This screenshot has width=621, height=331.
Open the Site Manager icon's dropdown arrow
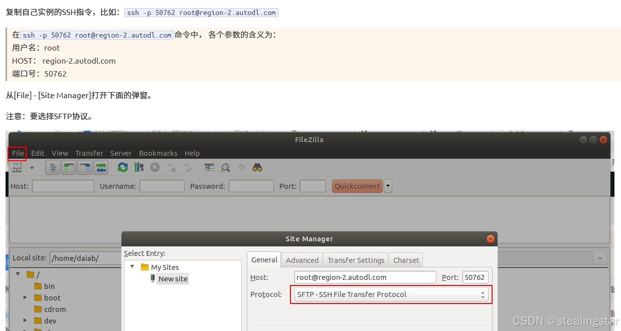point(32,168)
